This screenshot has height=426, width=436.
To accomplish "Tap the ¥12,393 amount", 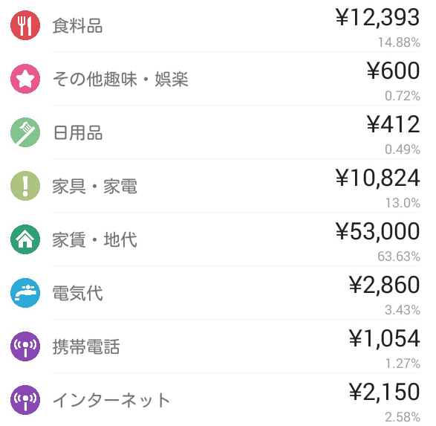I will pos(377,18).
